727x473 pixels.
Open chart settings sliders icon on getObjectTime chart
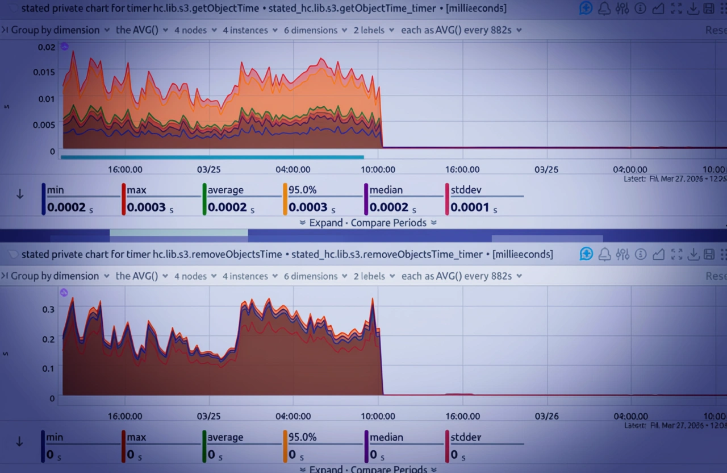coord(622,9)
